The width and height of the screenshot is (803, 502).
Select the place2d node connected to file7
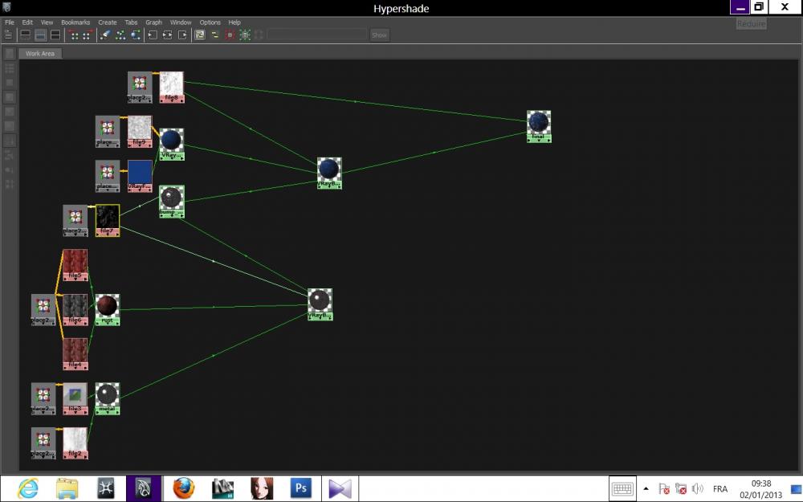coord(75,220)
